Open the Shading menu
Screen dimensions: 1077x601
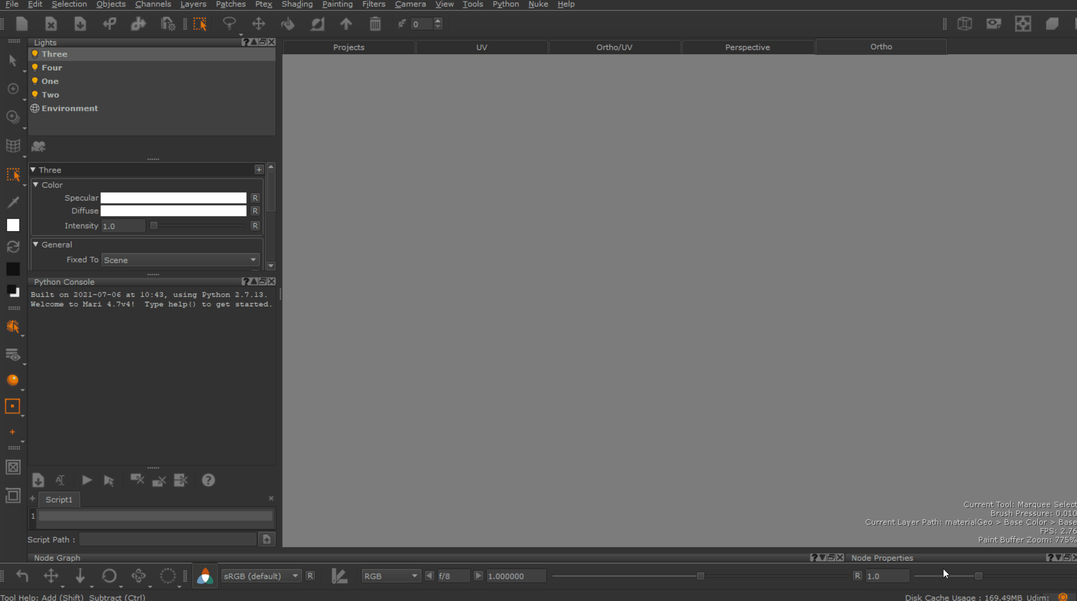click(297, 4)
